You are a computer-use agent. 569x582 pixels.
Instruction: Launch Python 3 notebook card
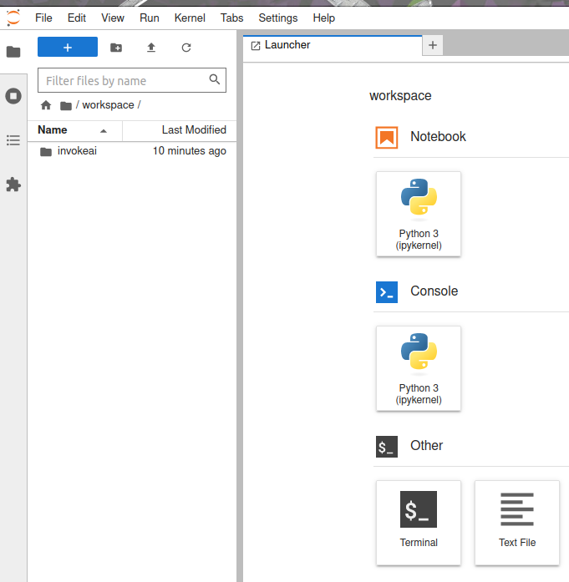click(419, 213)
